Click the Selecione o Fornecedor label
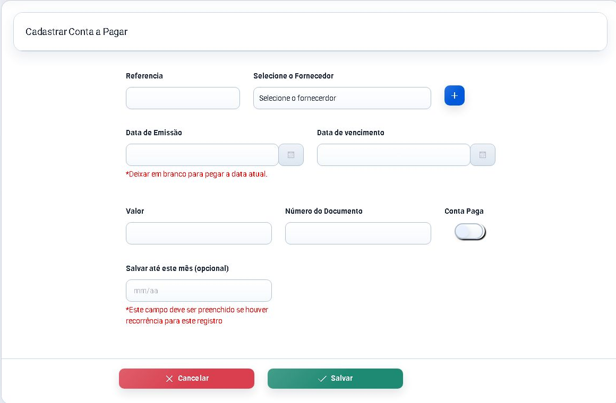 pyautogui.click(x=293, y=76)
